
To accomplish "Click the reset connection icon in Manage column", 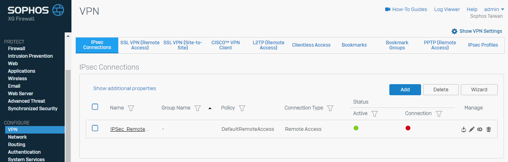I will [x=480, y=129].
